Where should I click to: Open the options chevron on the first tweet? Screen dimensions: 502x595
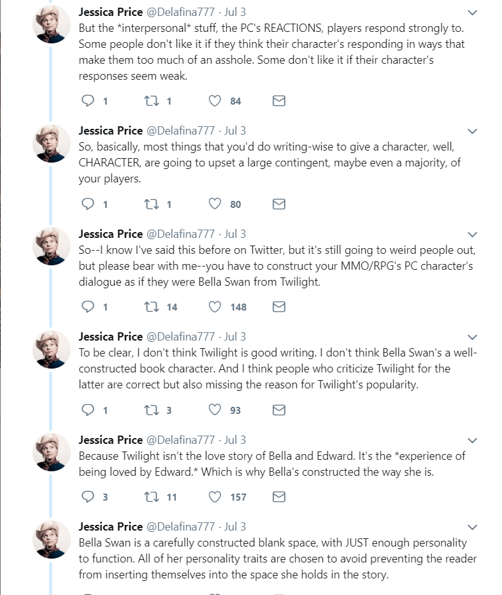pyautogui.click(x=471, y=11)
